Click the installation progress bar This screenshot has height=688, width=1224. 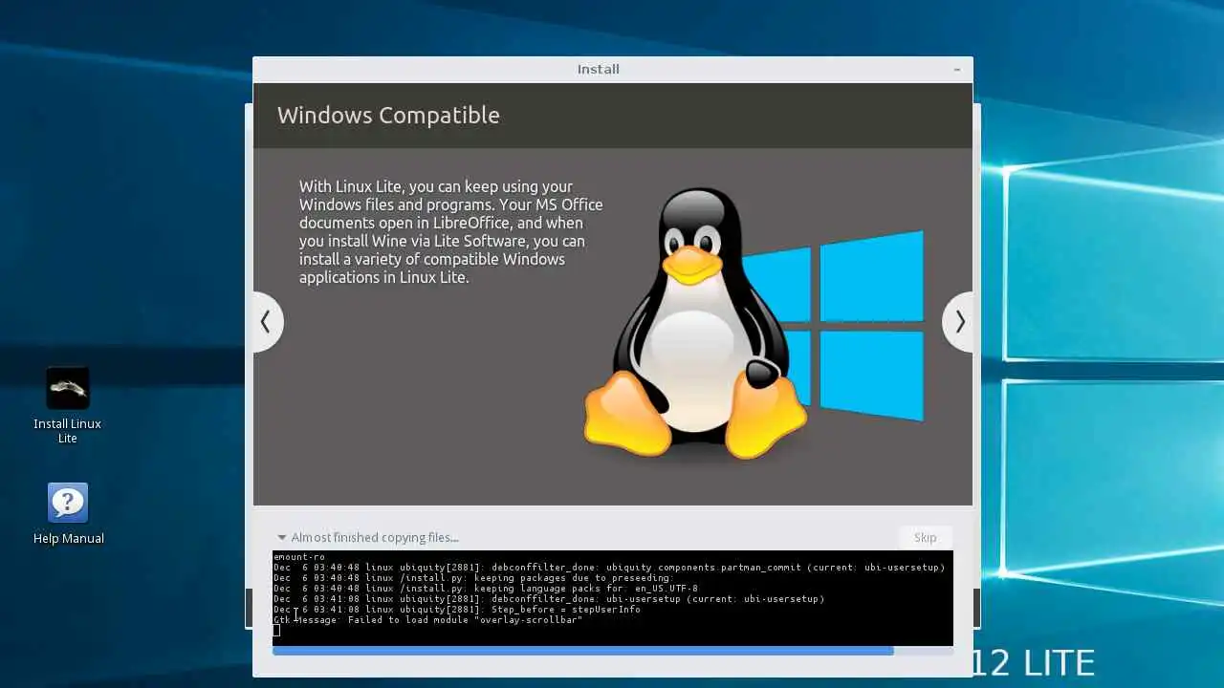613,651
